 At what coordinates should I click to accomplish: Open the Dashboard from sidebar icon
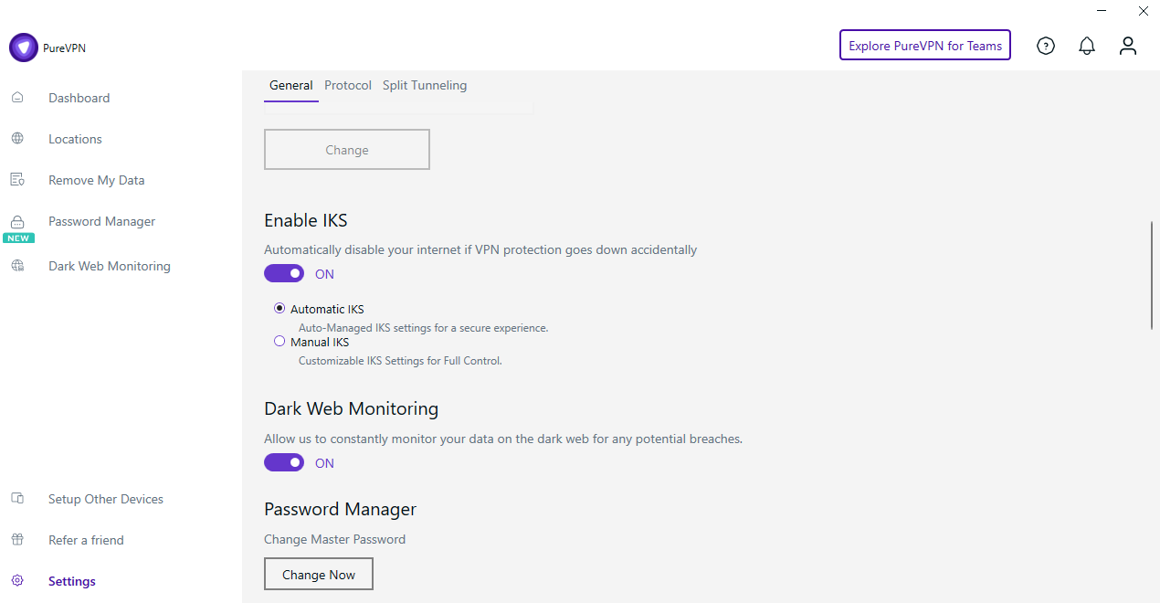(18, 97)
